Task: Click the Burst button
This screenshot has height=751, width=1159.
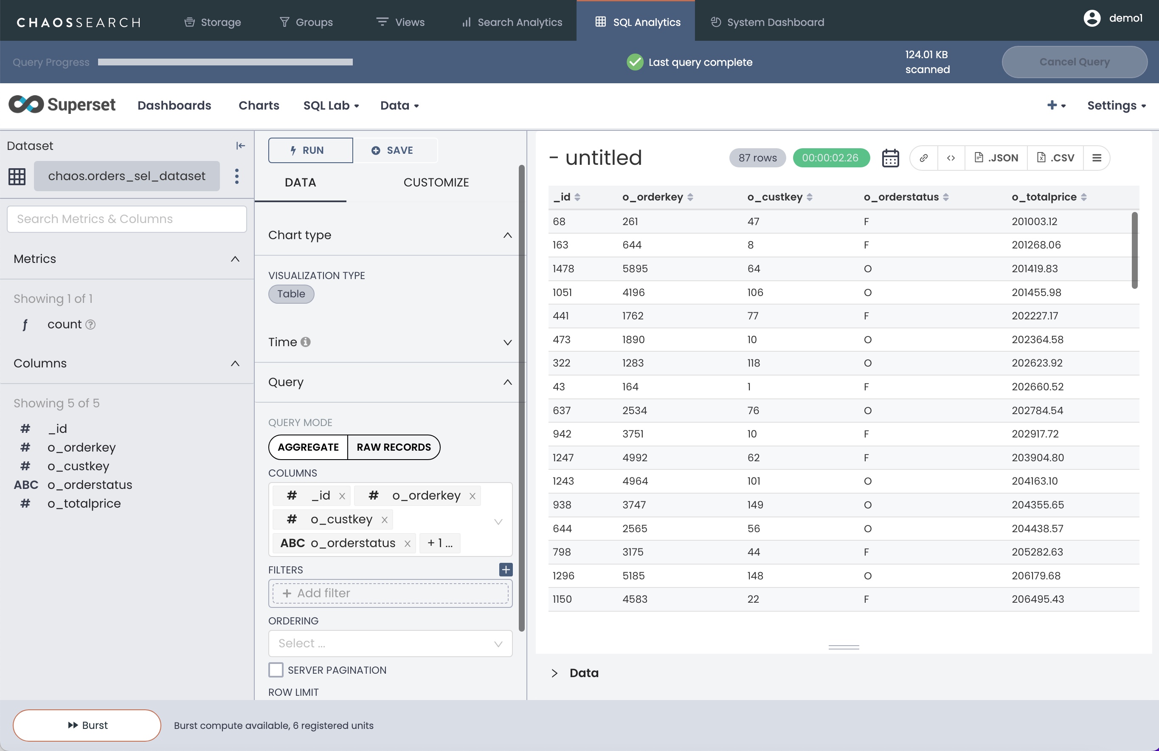Action: [87, 725]
